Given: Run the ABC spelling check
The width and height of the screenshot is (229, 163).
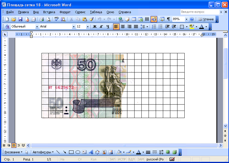Looking at the screenshot, I should pyautogui.click(x=56, y=19).
